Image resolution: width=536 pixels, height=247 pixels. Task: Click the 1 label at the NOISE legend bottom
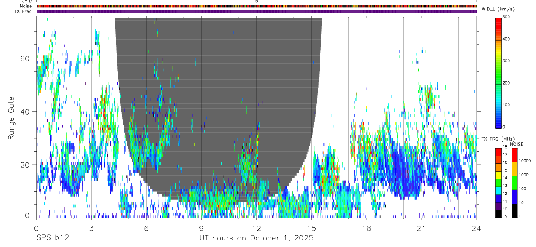pyautogui.click(x=520, y=217)
